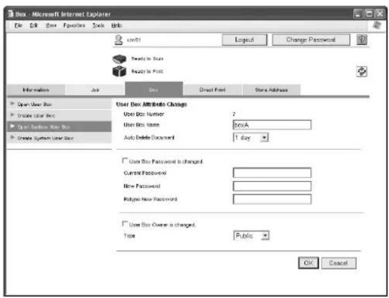
Task: Click the Change Password button
Action: [x=311, y=40]
